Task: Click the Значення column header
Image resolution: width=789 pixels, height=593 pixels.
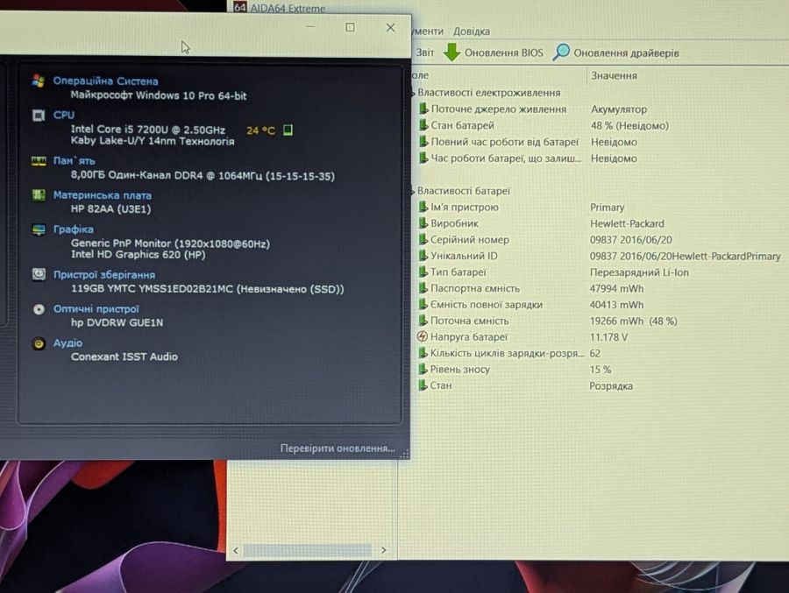Action: coord(614,75)
